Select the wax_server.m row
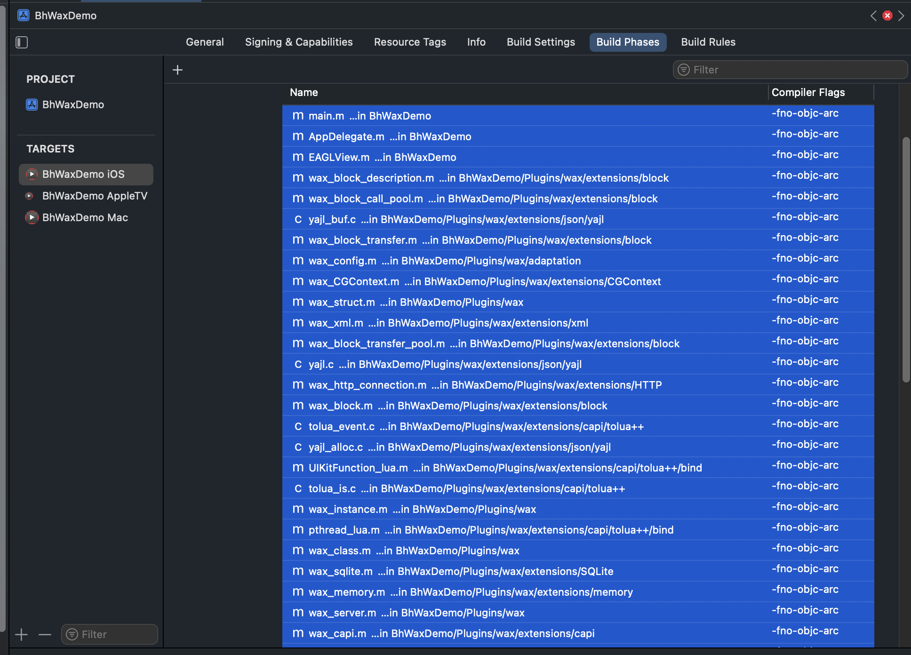 pos(578,613)
